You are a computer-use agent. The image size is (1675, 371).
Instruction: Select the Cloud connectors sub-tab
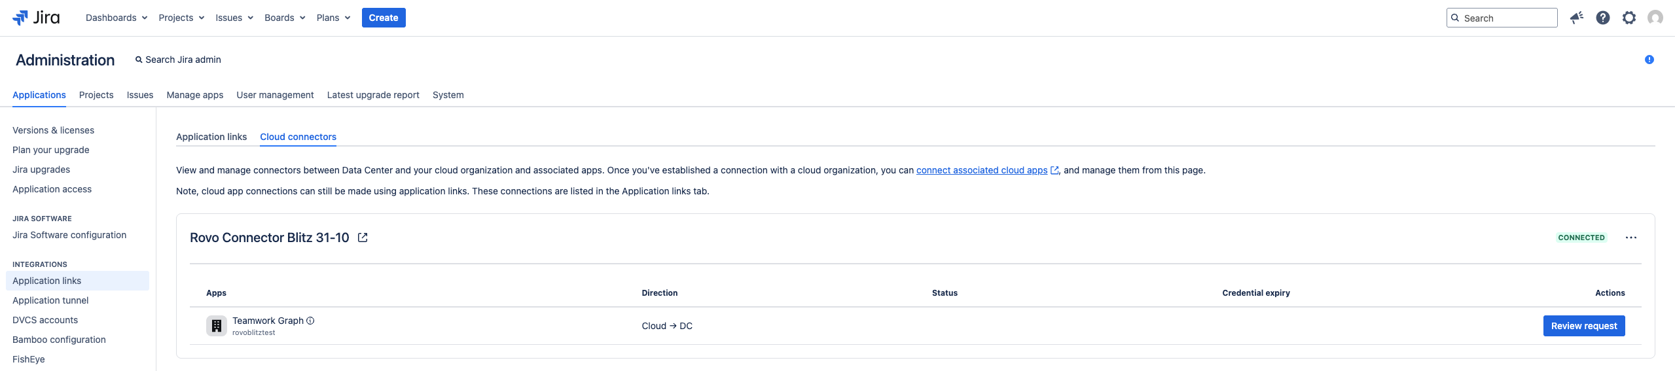(298, 137)
